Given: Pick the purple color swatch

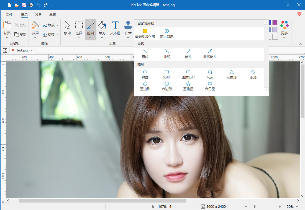Looking at the screenshot, I should [275, 22].
